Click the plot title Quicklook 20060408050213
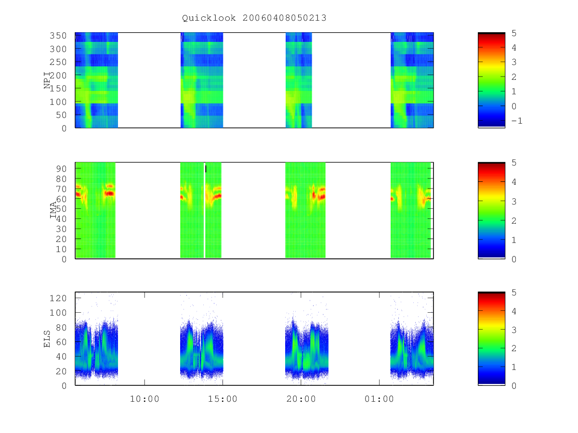The image size is (578, 433). click(254, 18)
